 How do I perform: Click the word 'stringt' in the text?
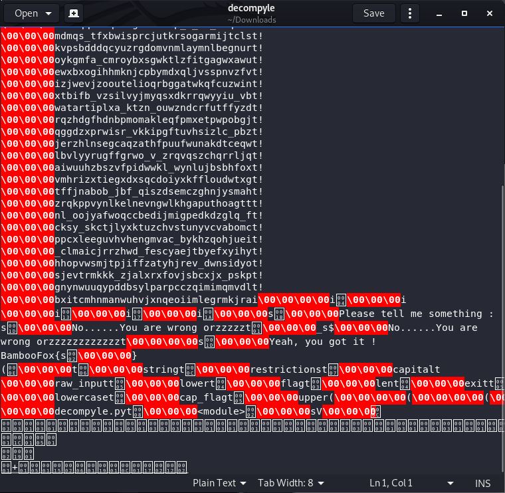pyautogui.click(x=163, y=369)
